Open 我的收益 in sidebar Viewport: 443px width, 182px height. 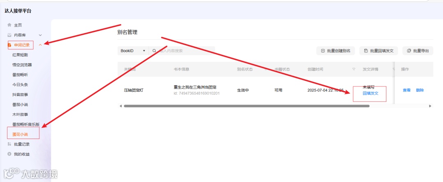[x=22, y=154]
